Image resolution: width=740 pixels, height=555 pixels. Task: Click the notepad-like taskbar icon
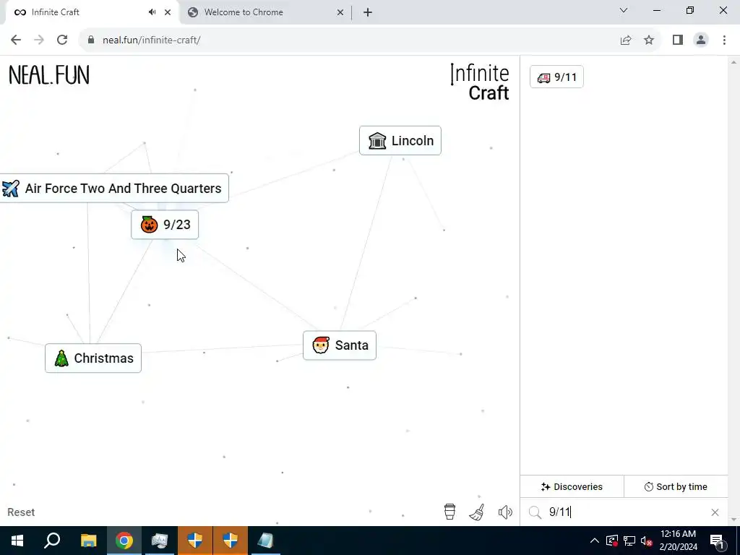click(x=266, y=541)
